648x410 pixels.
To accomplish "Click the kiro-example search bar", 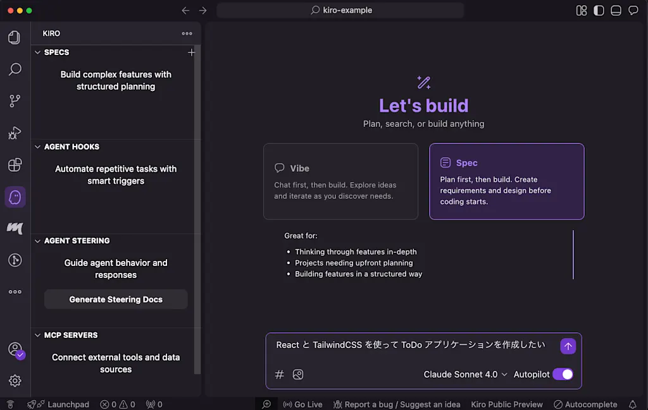I will pyautogui.click(x=340, y=10).
